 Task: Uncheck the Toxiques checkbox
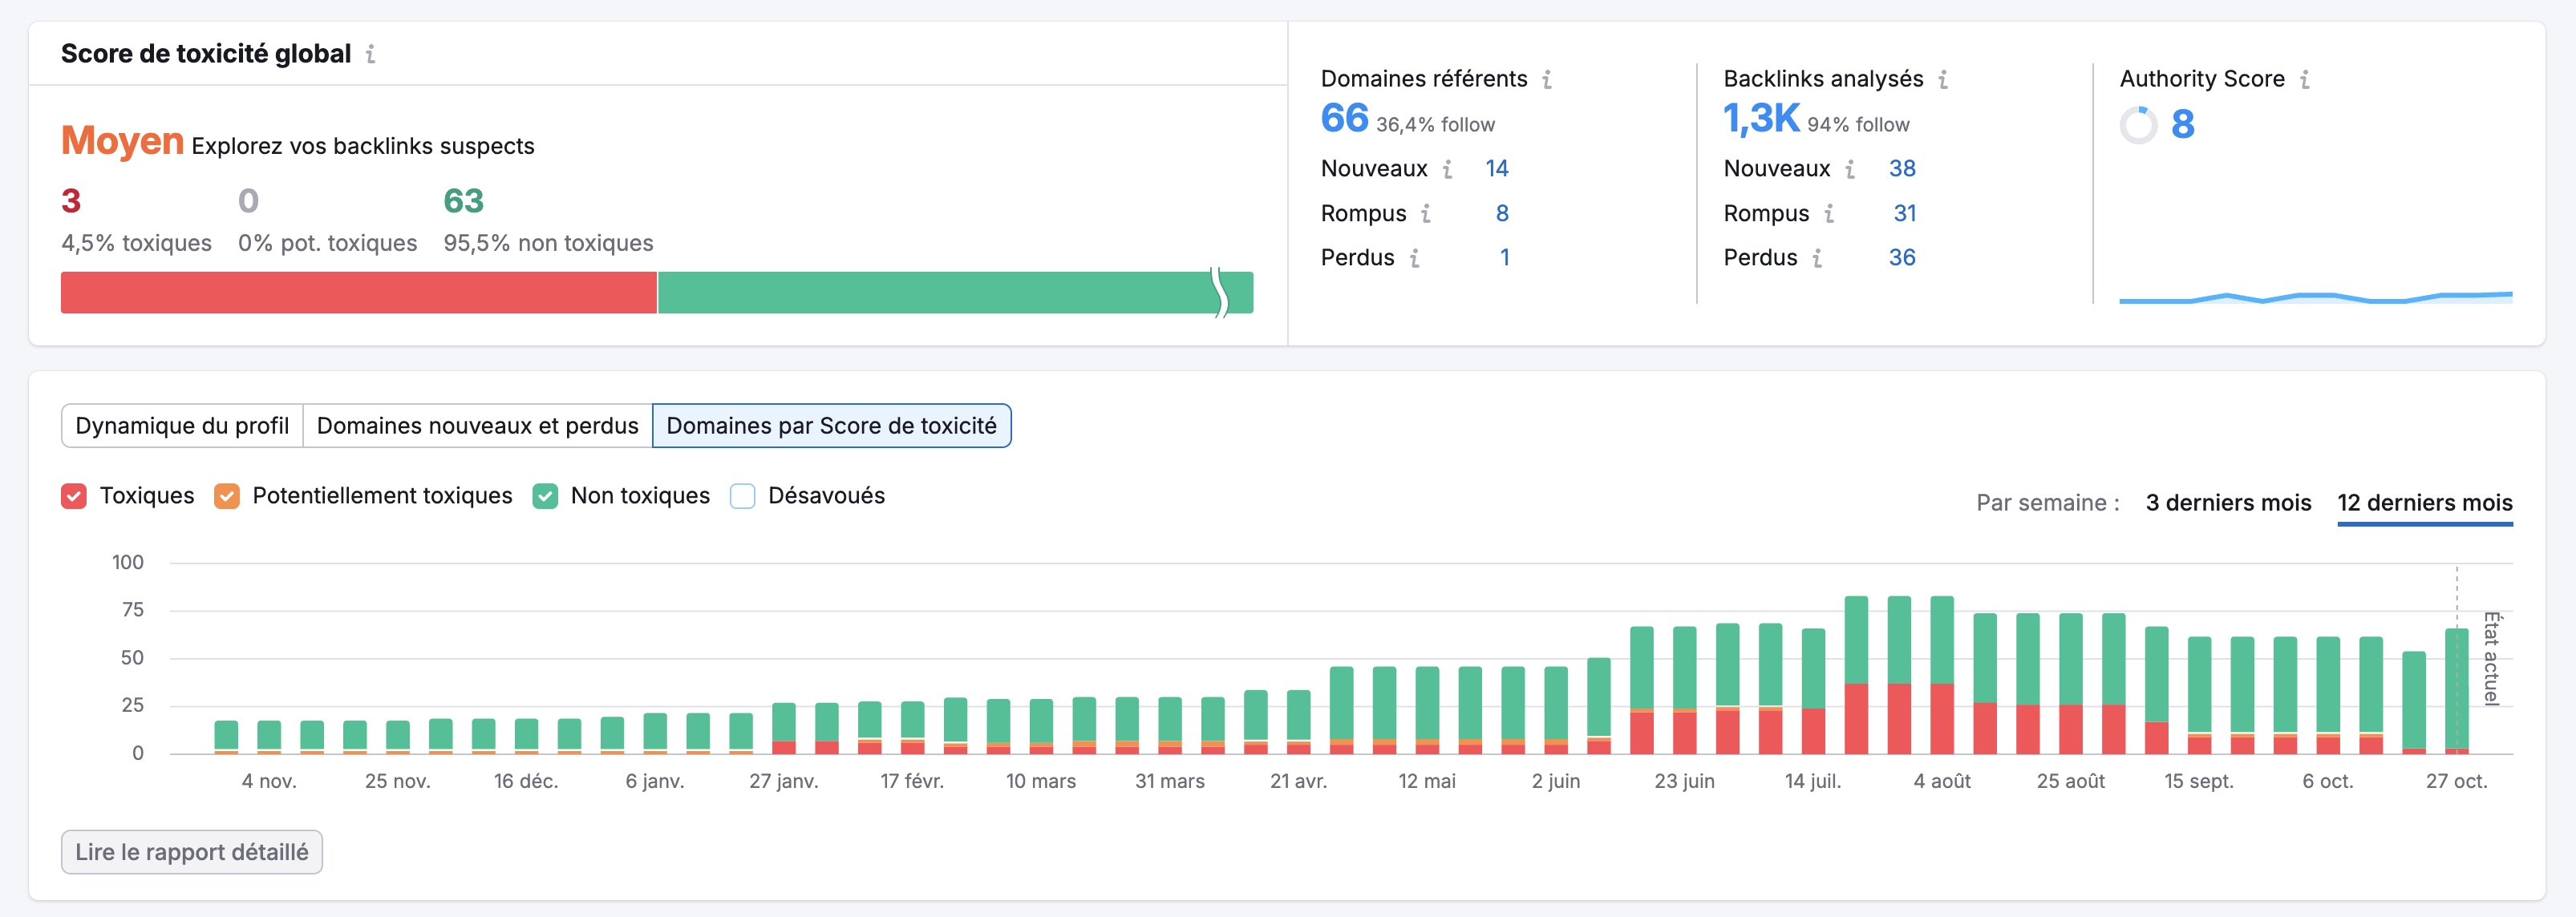click(x=74, y=496)
